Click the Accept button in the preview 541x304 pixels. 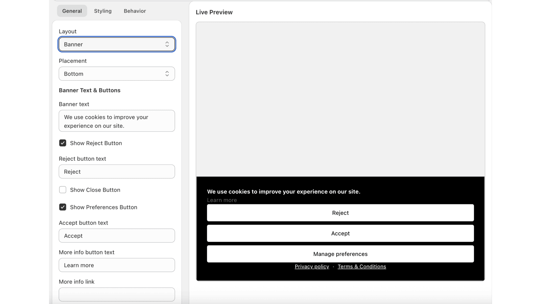coord(340,233)
